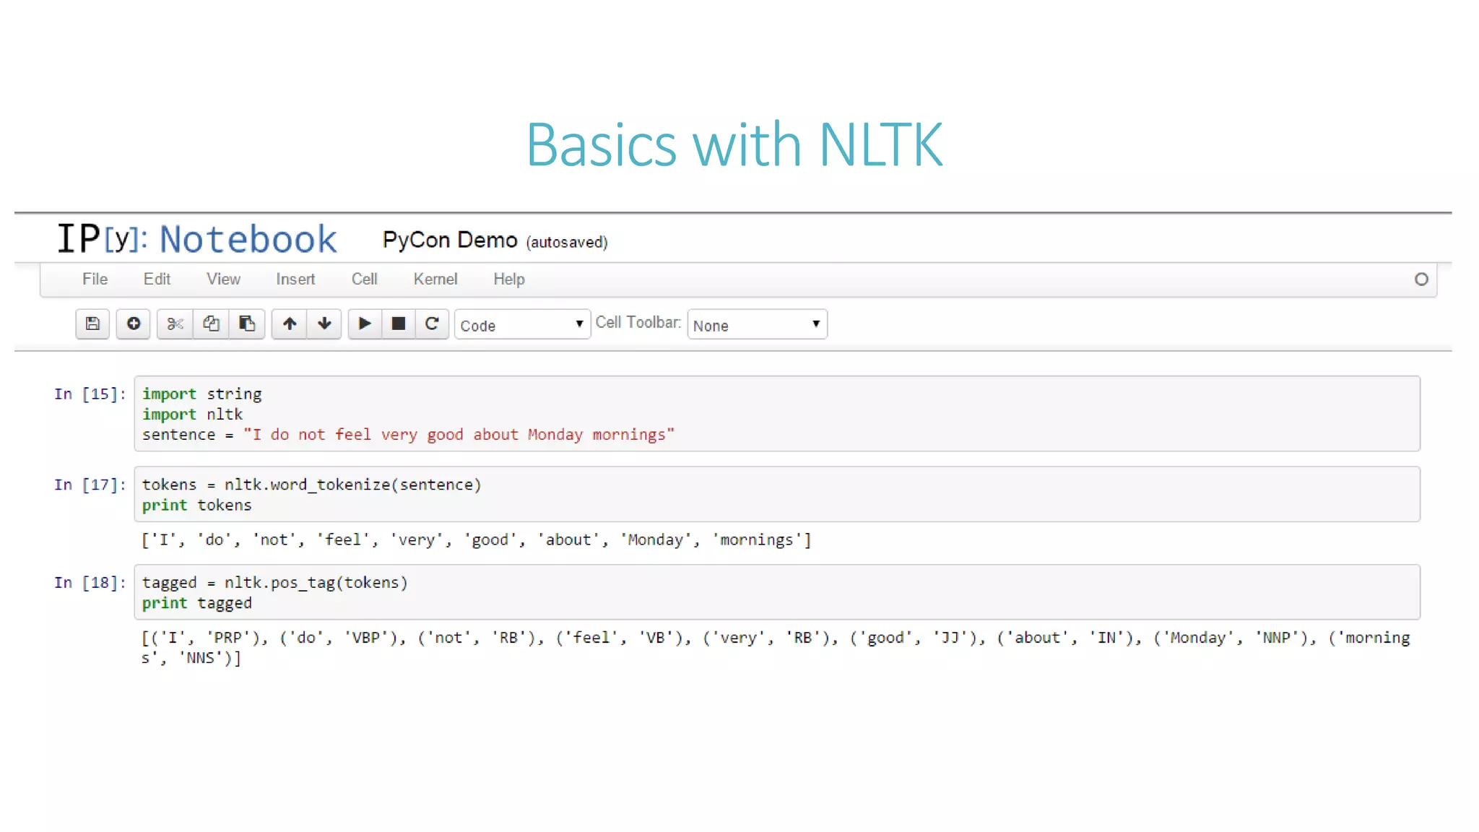
Task: Click the save notebook icon
Action: tap(92, 324)
